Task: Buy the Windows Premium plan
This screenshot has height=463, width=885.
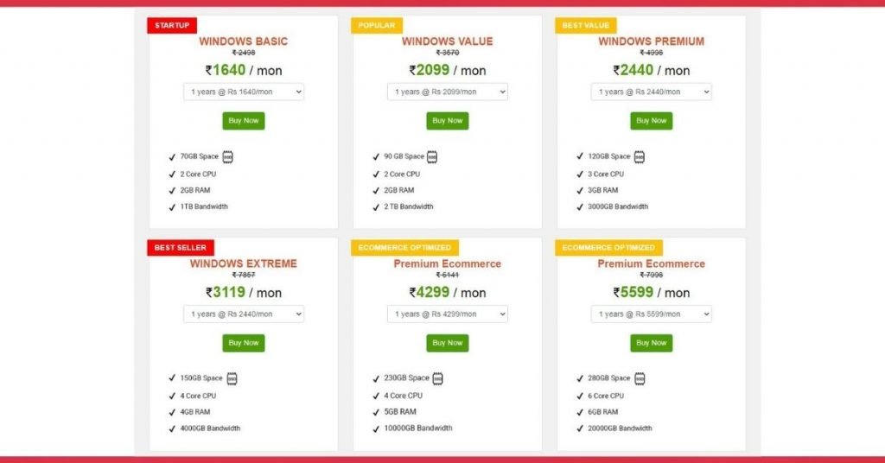Action: click(652, 121)
